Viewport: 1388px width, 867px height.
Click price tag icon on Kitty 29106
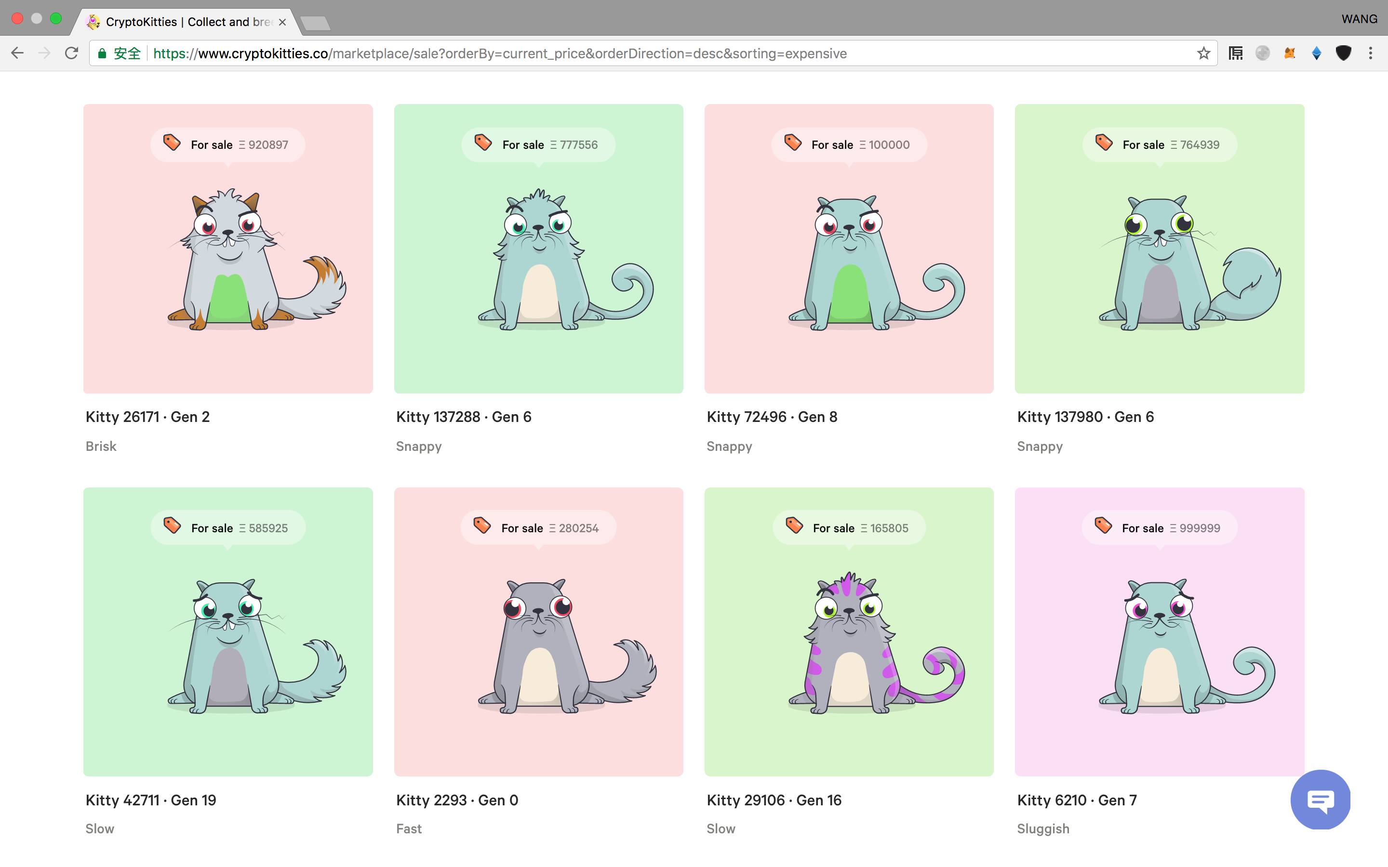[794, 525]
